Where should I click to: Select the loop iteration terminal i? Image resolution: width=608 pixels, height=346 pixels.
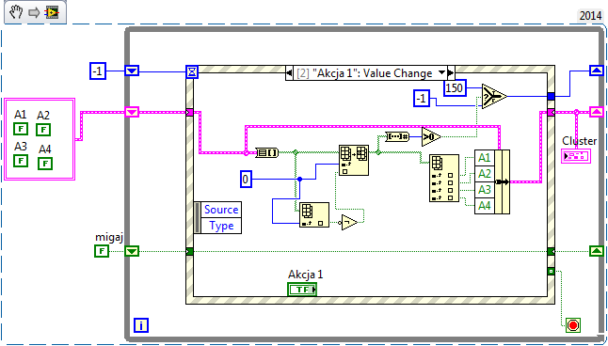point(141,325)
